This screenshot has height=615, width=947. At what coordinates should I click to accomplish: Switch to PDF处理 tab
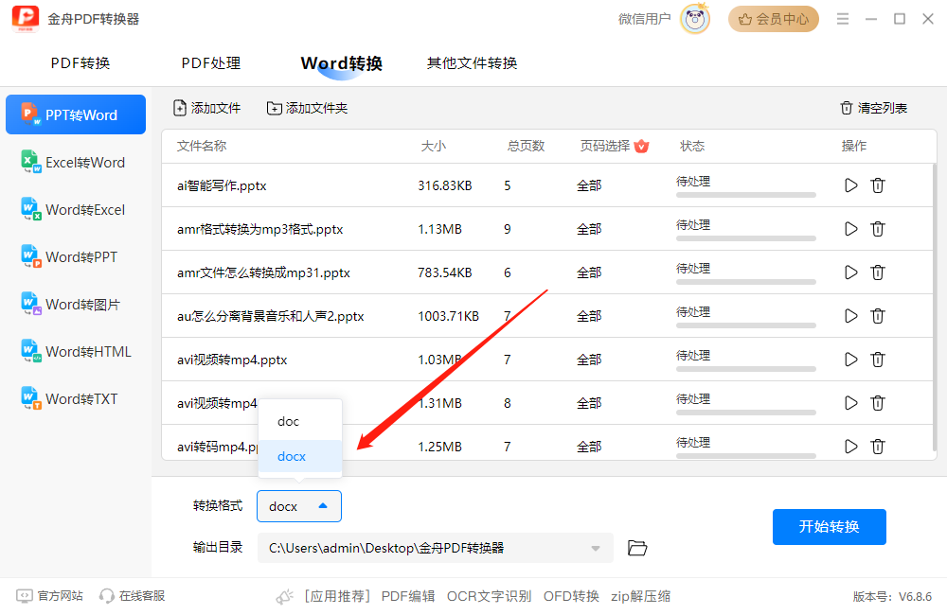pos(211,62)
